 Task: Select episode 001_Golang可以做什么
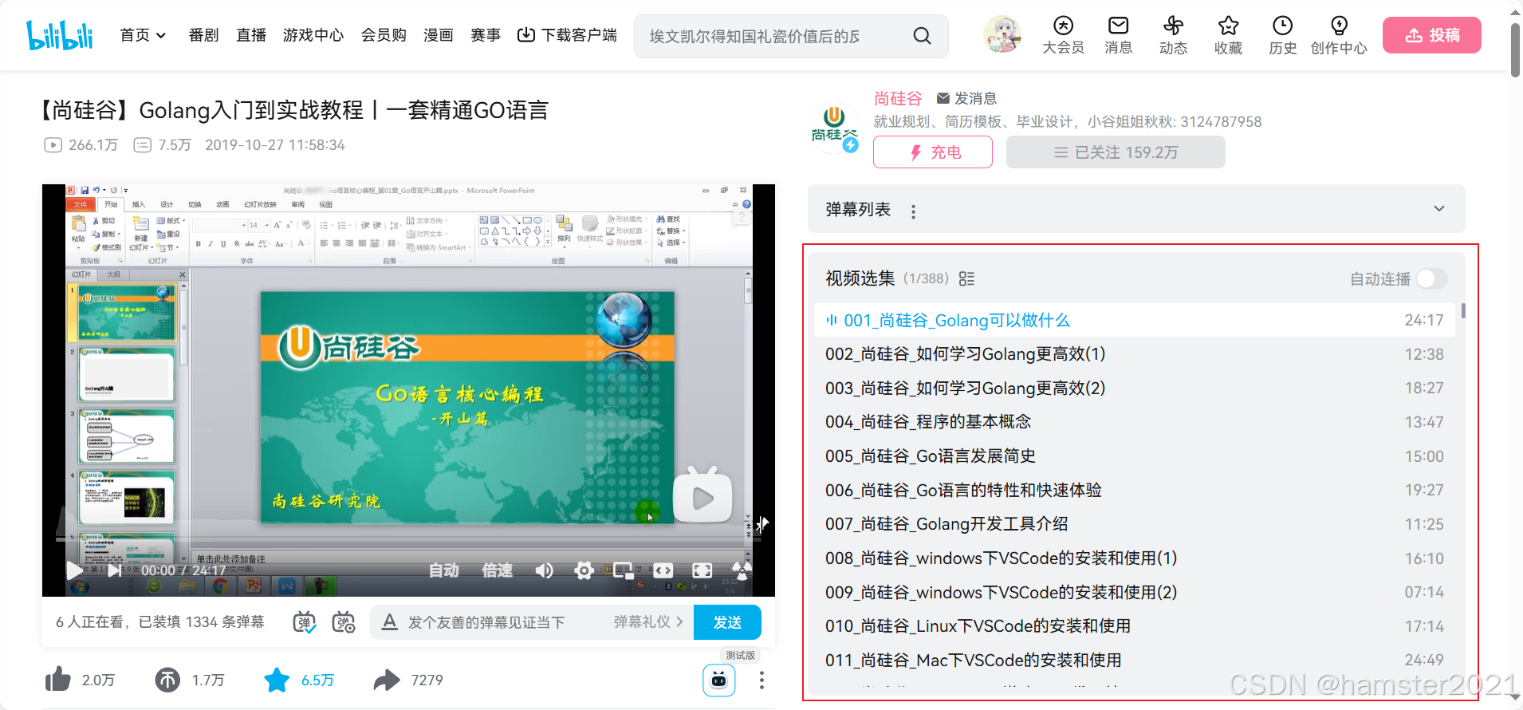1135,320
